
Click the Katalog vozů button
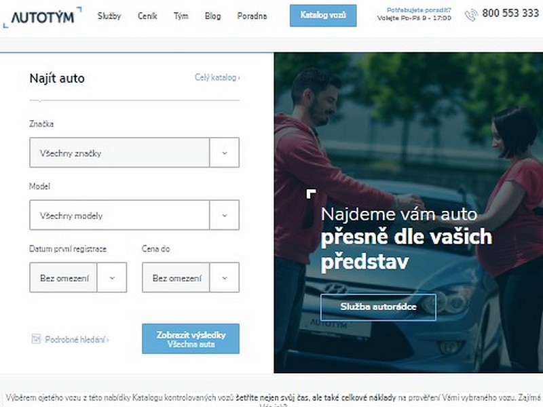(323, 16)
